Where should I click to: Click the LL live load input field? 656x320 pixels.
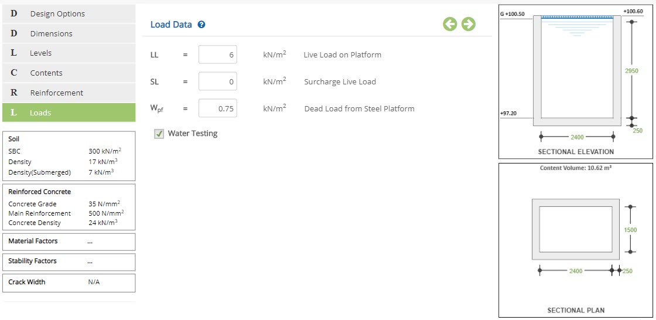coord(217,55)
